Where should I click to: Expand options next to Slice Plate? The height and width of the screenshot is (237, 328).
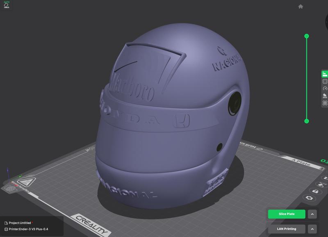coord(312,214)
